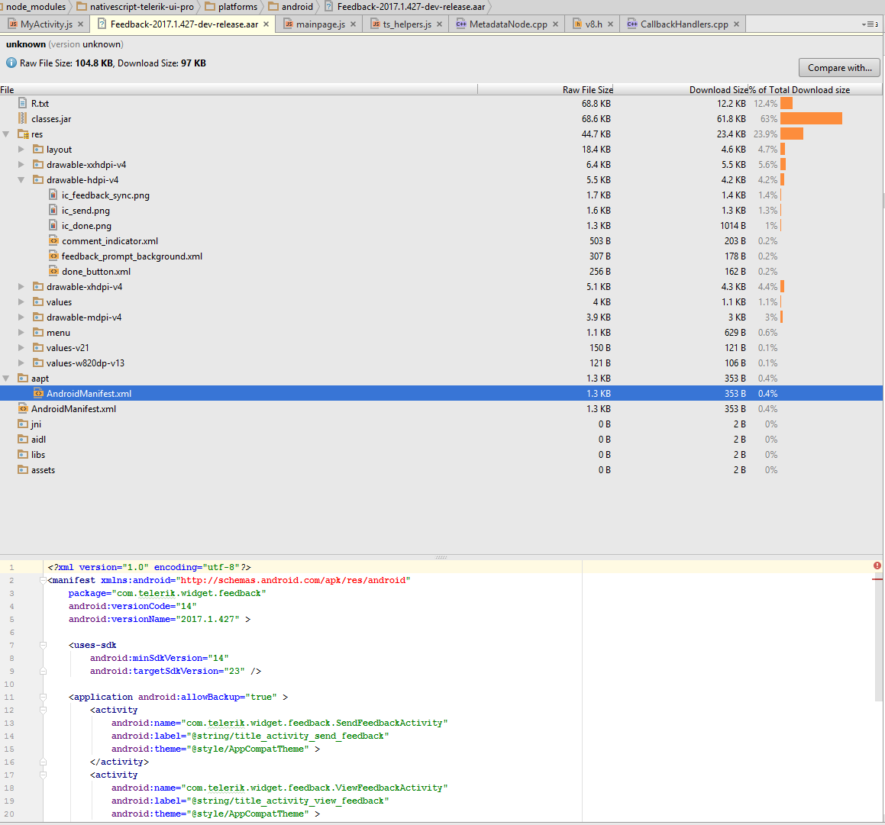The width and height of the screenshot is (885, 825).
Task: Click node_modules in the breadcrumb
Action: tap(36, 7)
